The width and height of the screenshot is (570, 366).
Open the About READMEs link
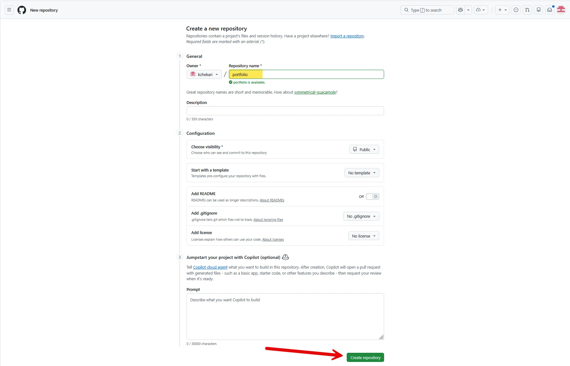click(x=272, y=200)
